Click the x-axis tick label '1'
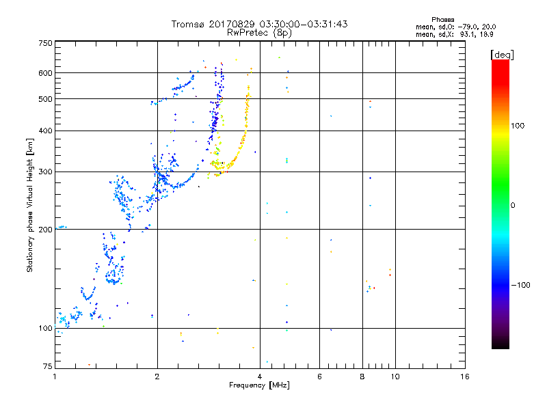The width and height of the screenshot is (547, 410). pos(55,377)
